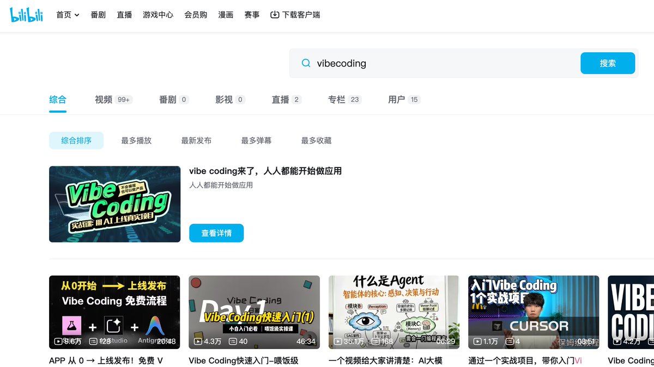Click the download icon beside 下载客户端
The height and width of the screenshot is (367, 654).
274,15
